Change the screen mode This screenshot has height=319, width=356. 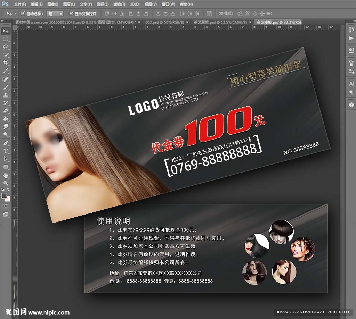(6, 215)
